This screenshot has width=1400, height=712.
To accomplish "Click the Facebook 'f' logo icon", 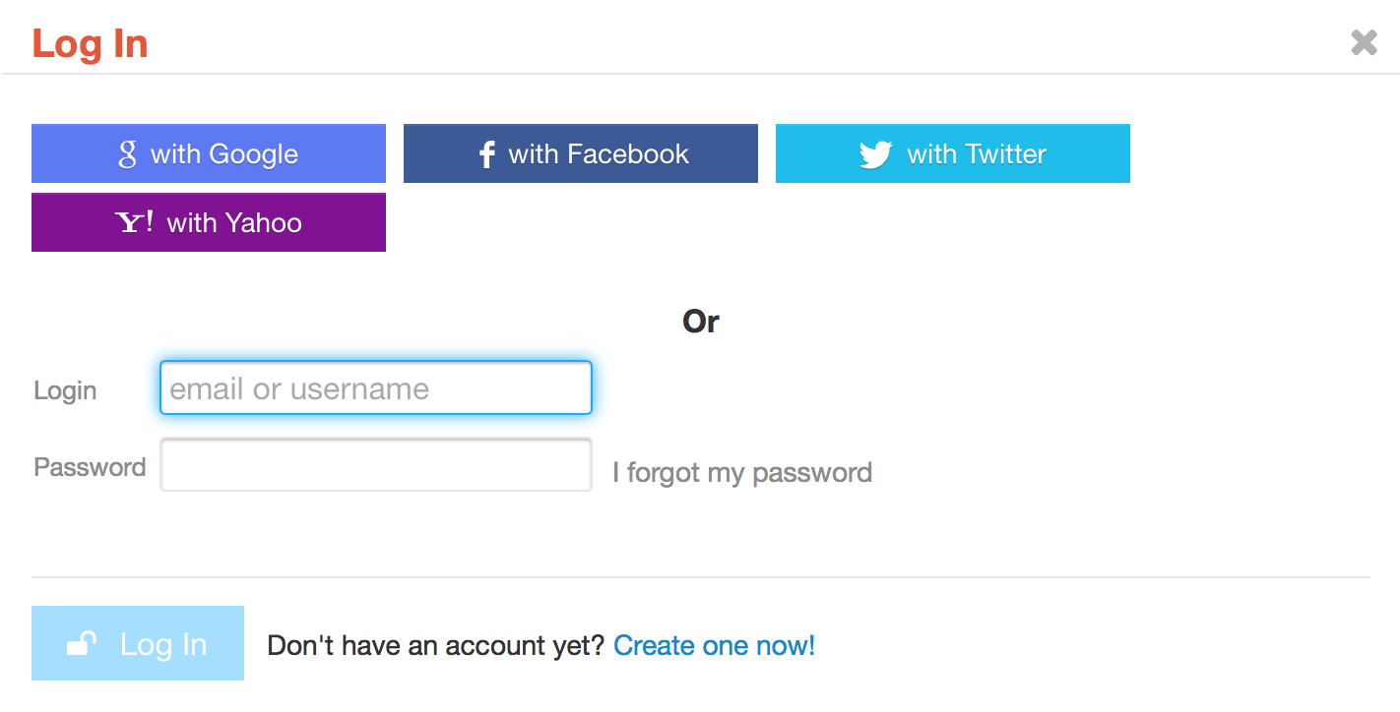I will point(486,154).
